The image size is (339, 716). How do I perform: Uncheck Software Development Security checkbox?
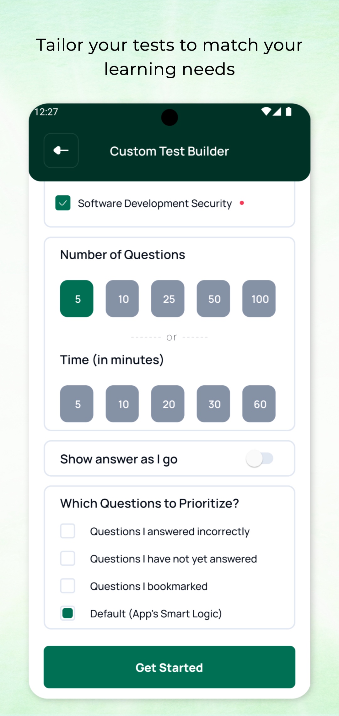63,203
